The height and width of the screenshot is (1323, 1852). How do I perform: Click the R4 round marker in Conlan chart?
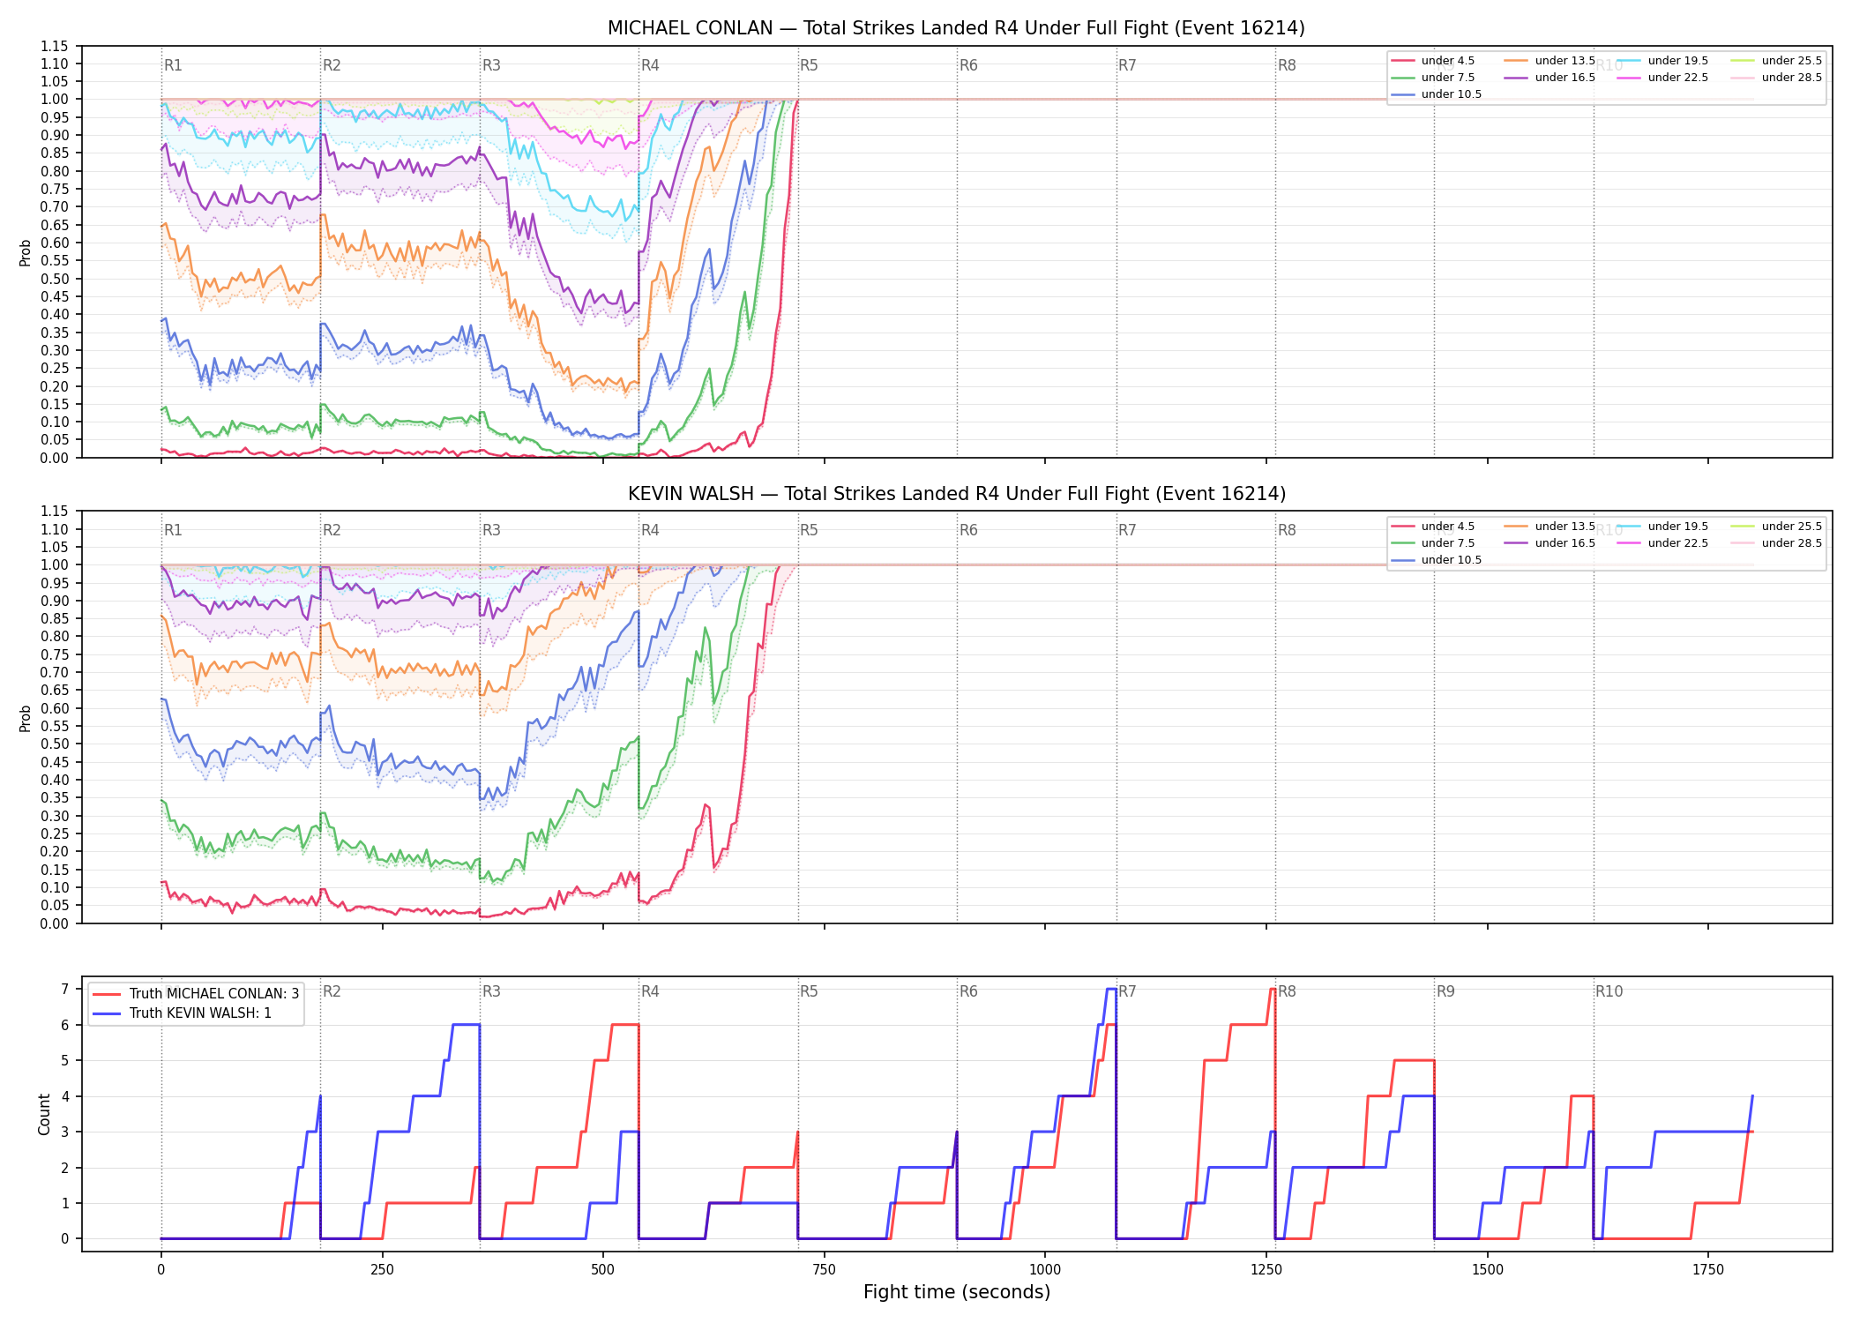coord(650,65)
